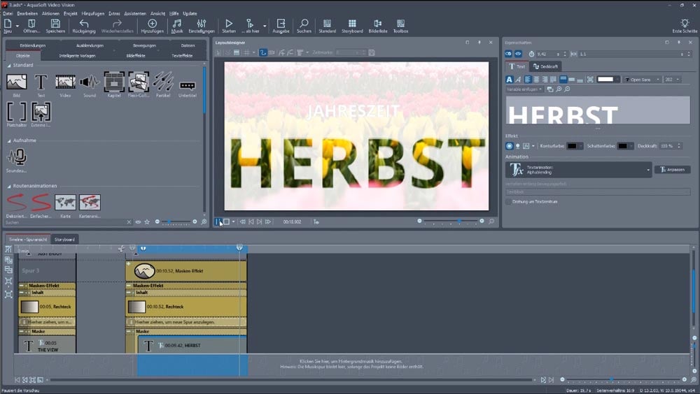Select the Partikel object icon
The height and width of the screenshot is (394, 700).
(162, 82)
